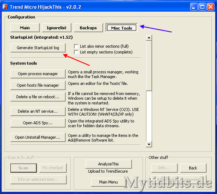Open Uninstall Manager
The height and width of the screenshot is (194, 217).
point(38,137)
